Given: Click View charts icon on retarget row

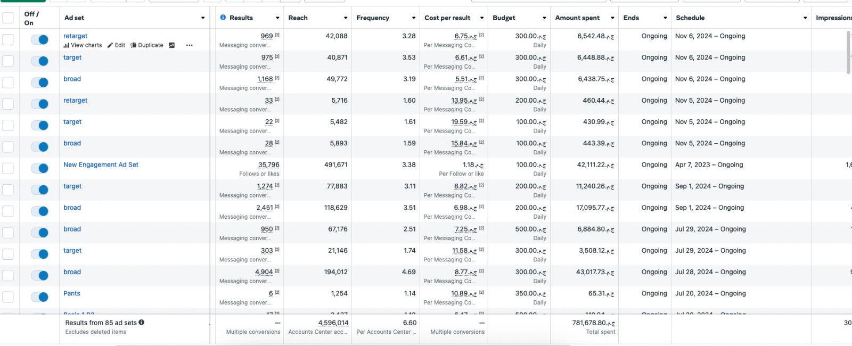Looking at the screenshot, I should coord(67,46).
